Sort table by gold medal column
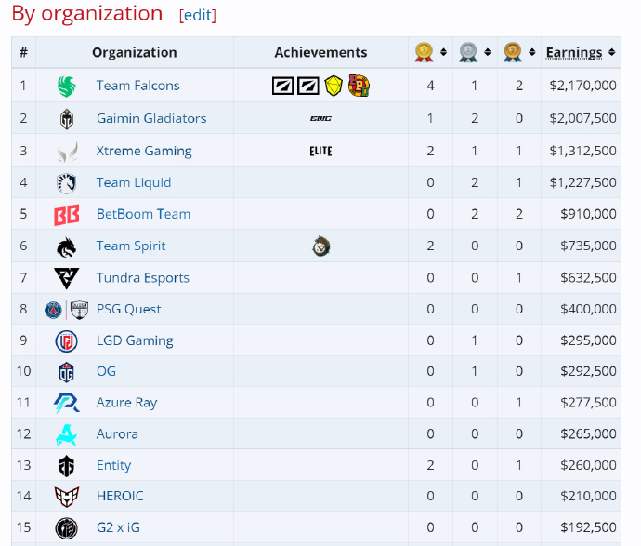The width and height of the screenshot is (641, 546). (443, 52)
